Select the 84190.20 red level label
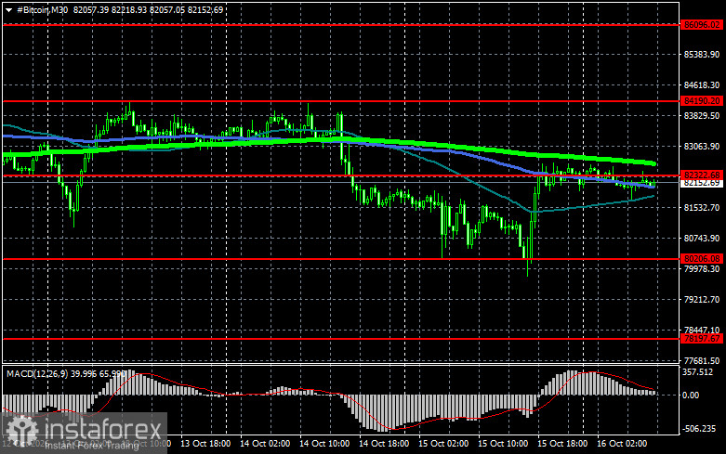The width and height of the screenshot is (726, 454). click(702, 101)
